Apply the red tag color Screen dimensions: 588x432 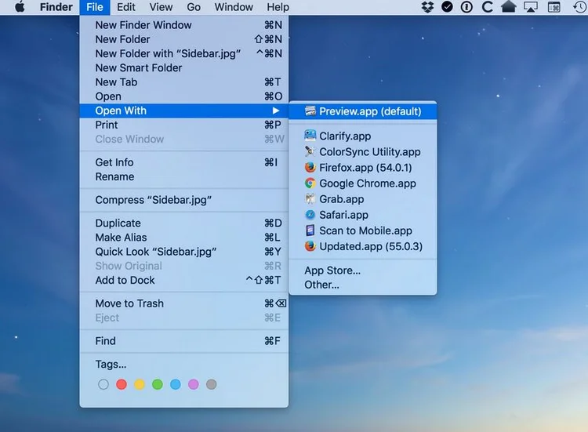(x=121, y=384)
